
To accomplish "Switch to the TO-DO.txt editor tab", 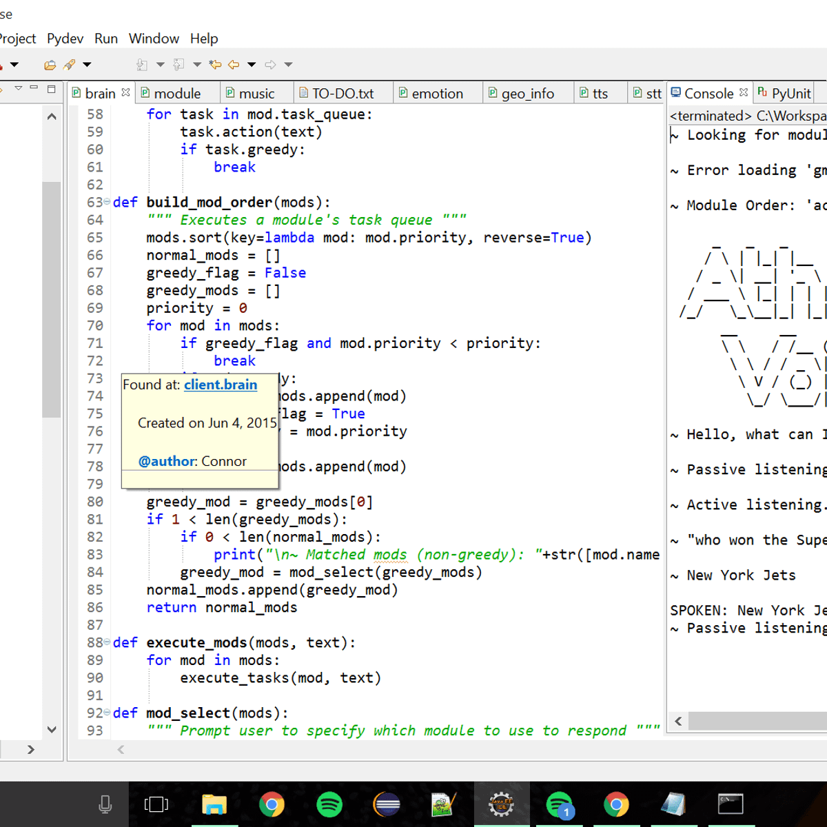I will click(x=343, y=93).
